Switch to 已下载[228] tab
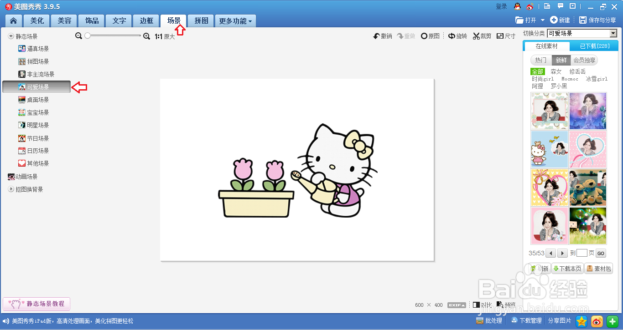Image resolution: width=623 pixels, height=330 pixels. click(x=594, y=46)
